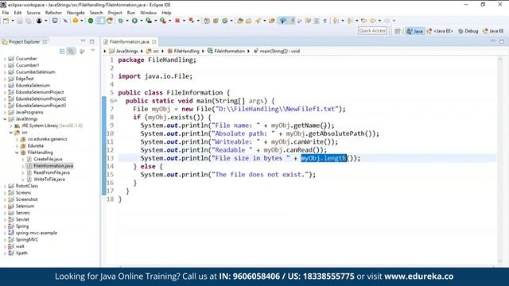Screen dimensions: 509x286
Task: Toggle Mark Occurrences in the toolbar
Action: click(292, 21)
